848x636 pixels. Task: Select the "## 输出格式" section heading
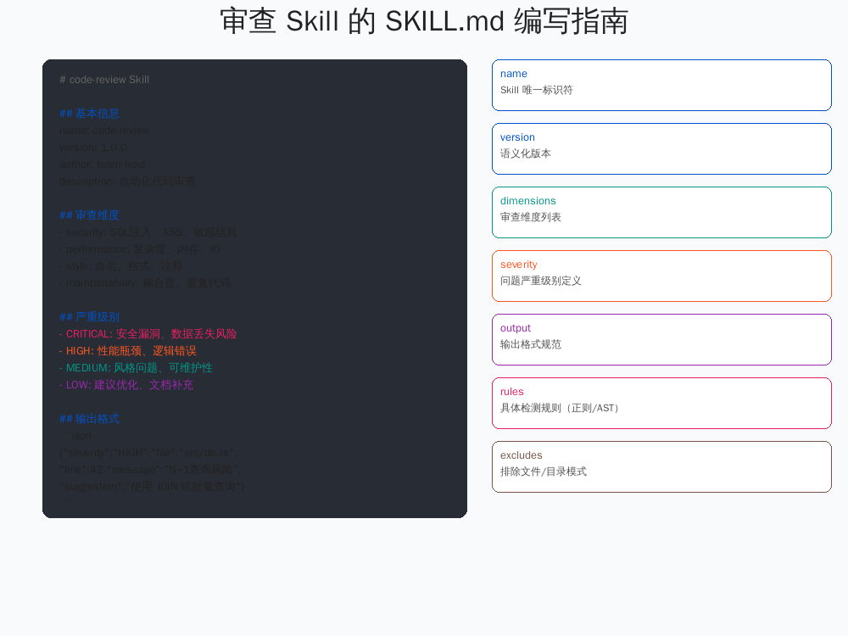click(89, 419)
